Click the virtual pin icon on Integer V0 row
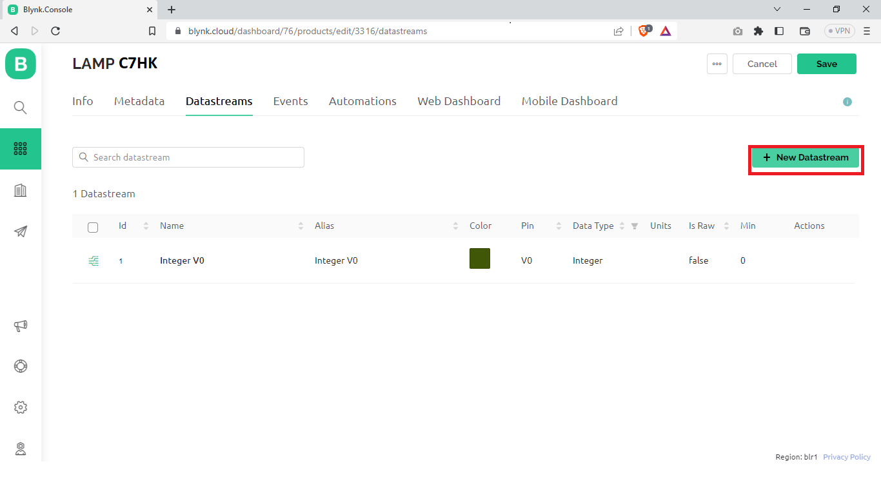 pos(94,260)
